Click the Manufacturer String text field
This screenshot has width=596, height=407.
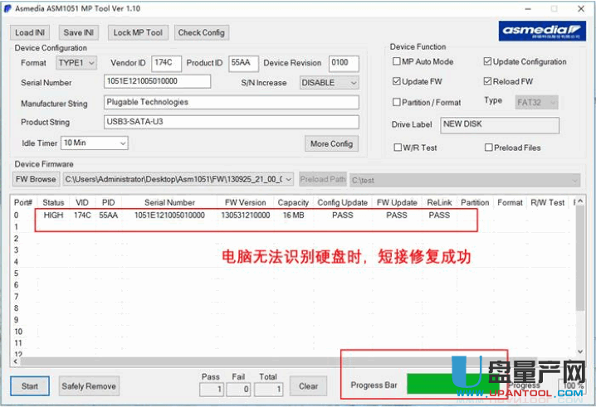click(232, 103)
